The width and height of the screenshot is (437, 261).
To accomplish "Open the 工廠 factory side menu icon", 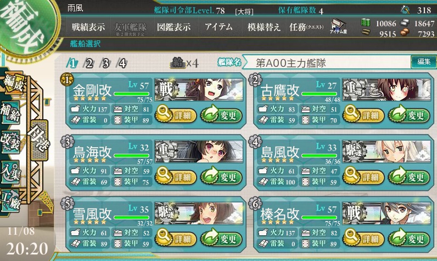I will coord(10,201).
